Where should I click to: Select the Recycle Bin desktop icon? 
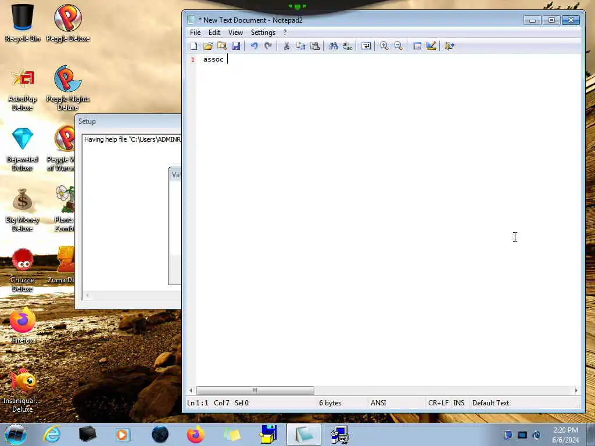point(23,23)
